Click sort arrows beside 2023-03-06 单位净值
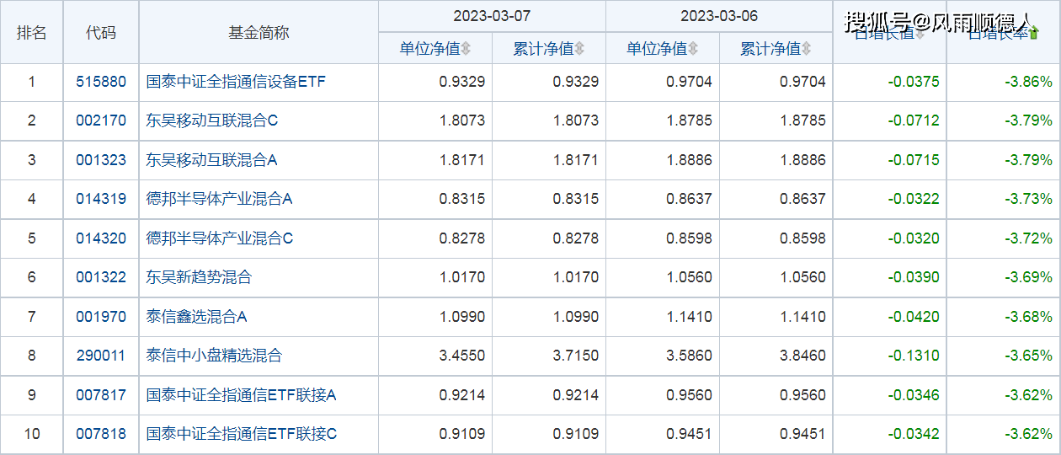Image resolution: width=1061 pixels, height=455 pixels. [x=693, y=50]
